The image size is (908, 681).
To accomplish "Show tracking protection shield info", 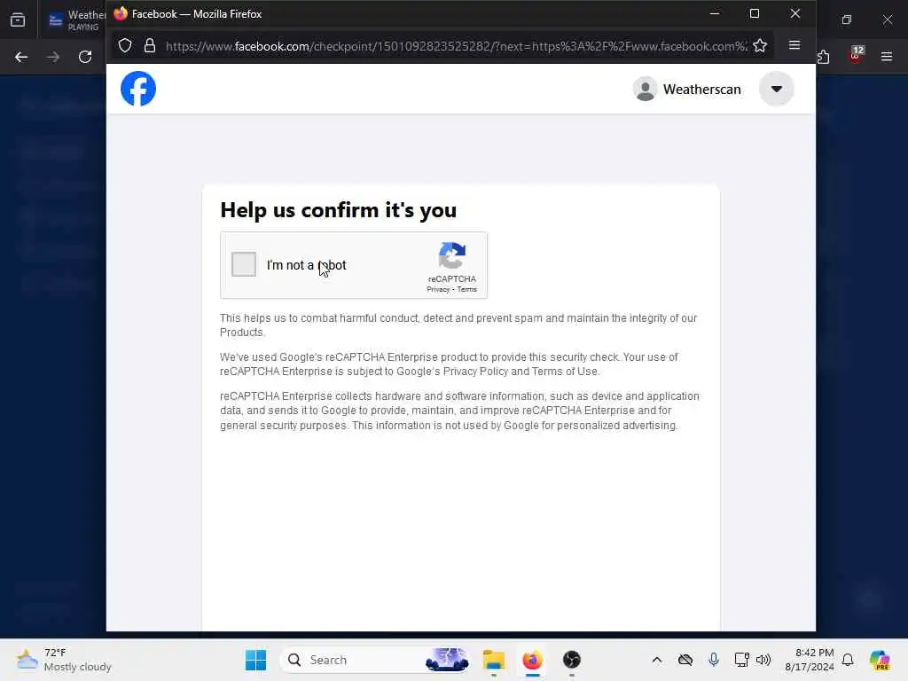I will point(125,46).
